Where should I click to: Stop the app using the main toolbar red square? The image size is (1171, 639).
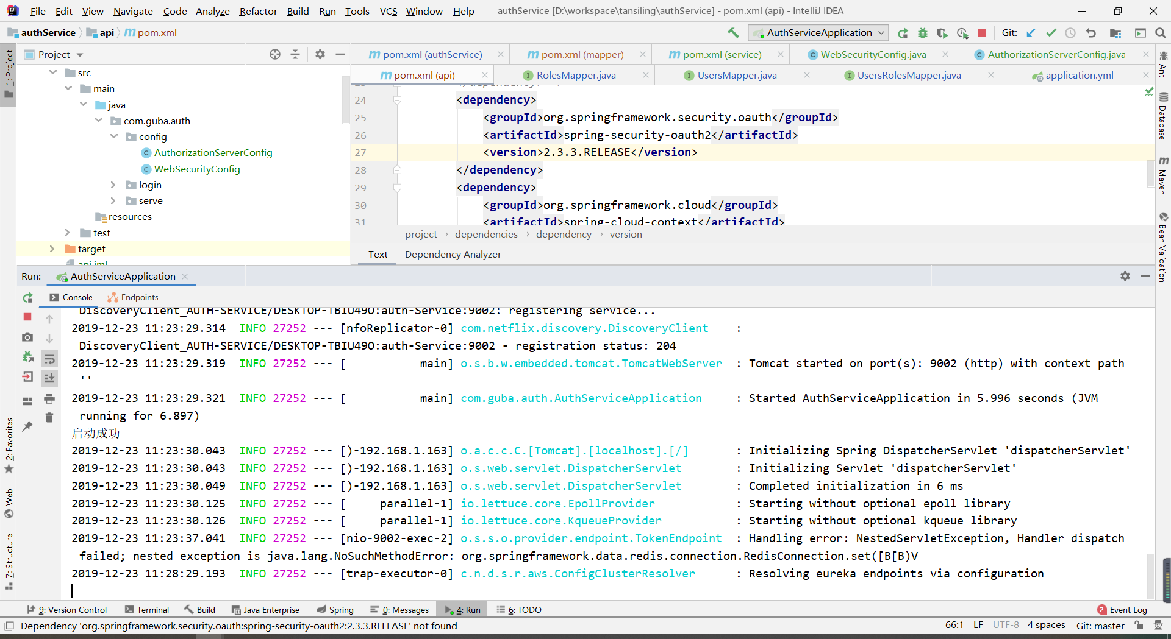click(982, 33)
